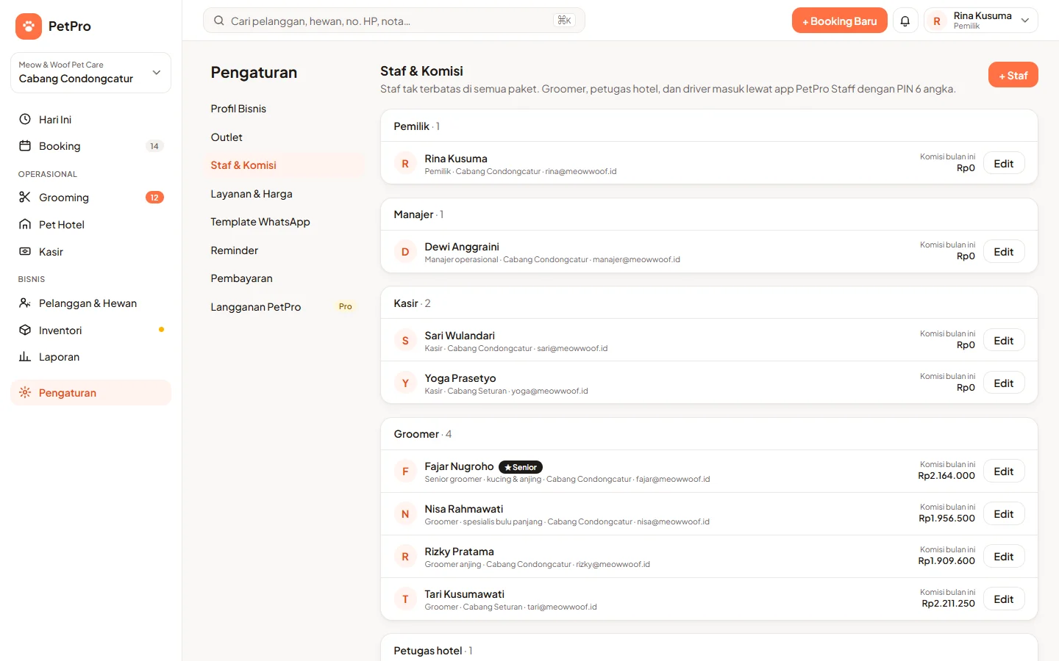1059x661 pixels.
Task: Edit Sari Wulandari staff entry
Action: tap(1004, 341)
